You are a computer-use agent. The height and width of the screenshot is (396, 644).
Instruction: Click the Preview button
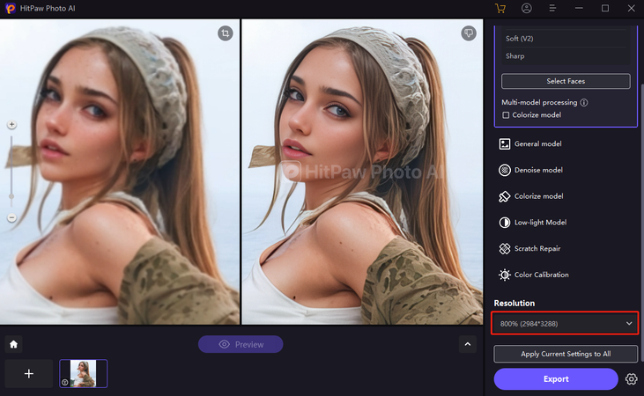coord(241,344)
